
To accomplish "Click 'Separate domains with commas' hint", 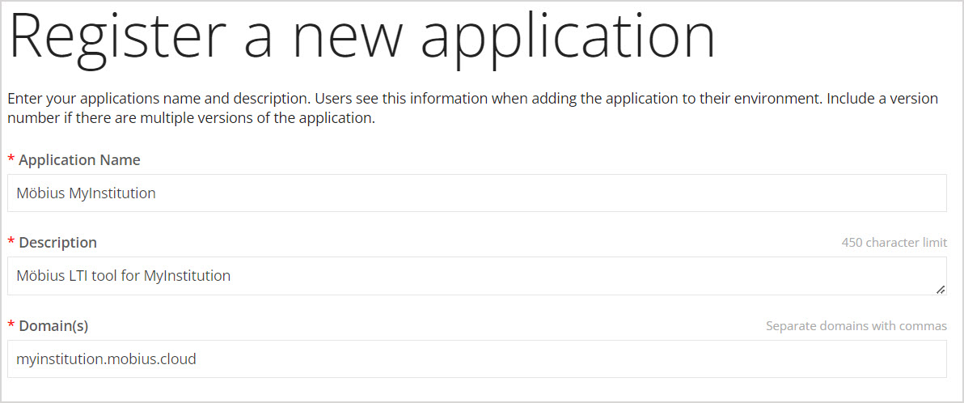I will click(856, 325).
